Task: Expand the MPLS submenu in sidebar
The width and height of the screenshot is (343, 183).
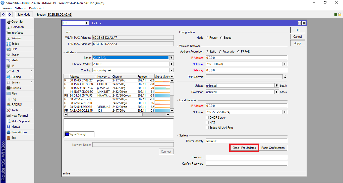Action: pos(31,71)
